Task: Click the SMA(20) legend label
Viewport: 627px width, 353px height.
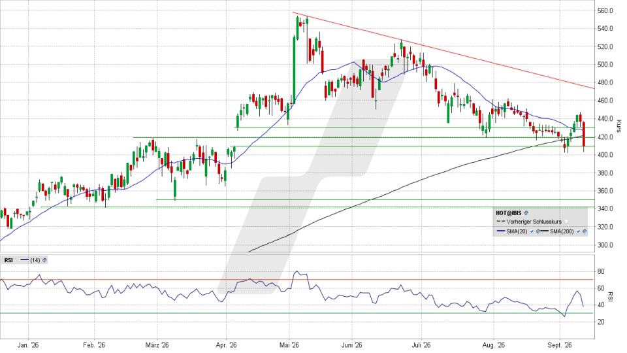Action: [517, 231]
